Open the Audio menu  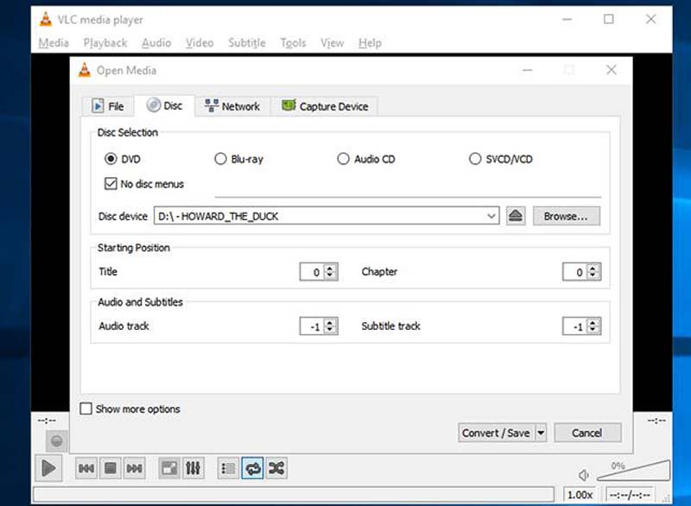click(x=156, y=42)
